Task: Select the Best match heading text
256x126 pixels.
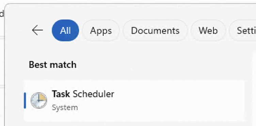Action: (x=52, y=65)
